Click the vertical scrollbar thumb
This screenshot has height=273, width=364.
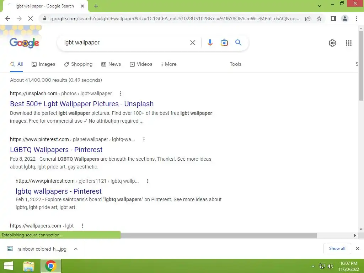(x=361, y=66)
